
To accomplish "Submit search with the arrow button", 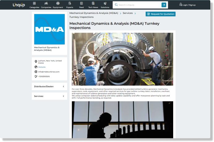I will tap(164, 5).
